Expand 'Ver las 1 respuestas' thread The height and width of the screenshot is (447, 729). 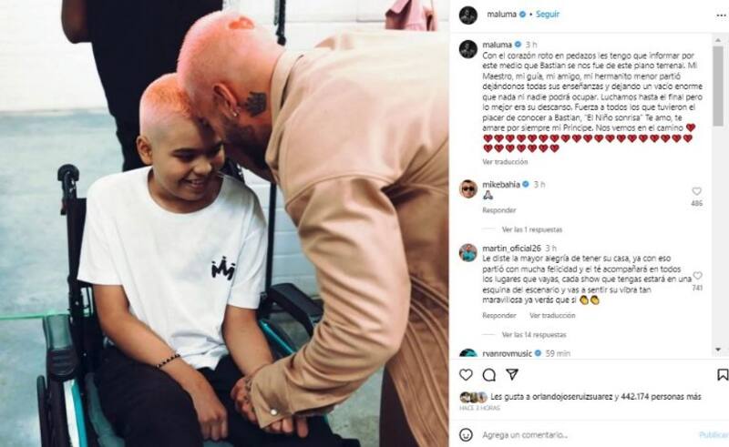tap(532, 229)
